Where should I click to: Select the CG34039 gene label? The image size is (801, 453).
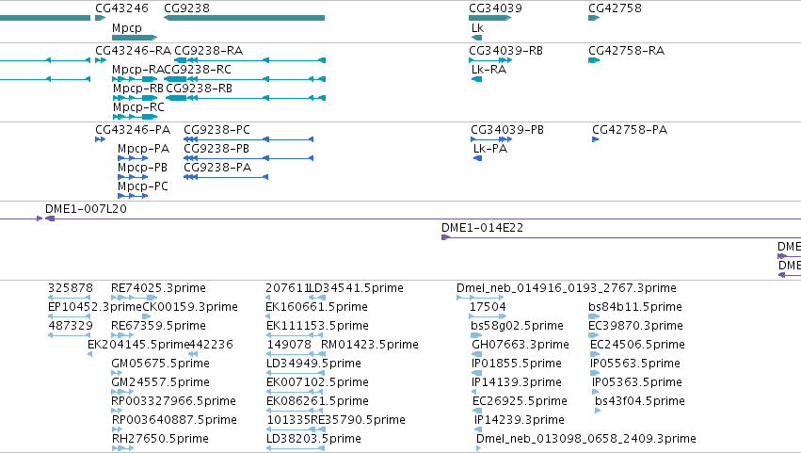coord(495,8)
